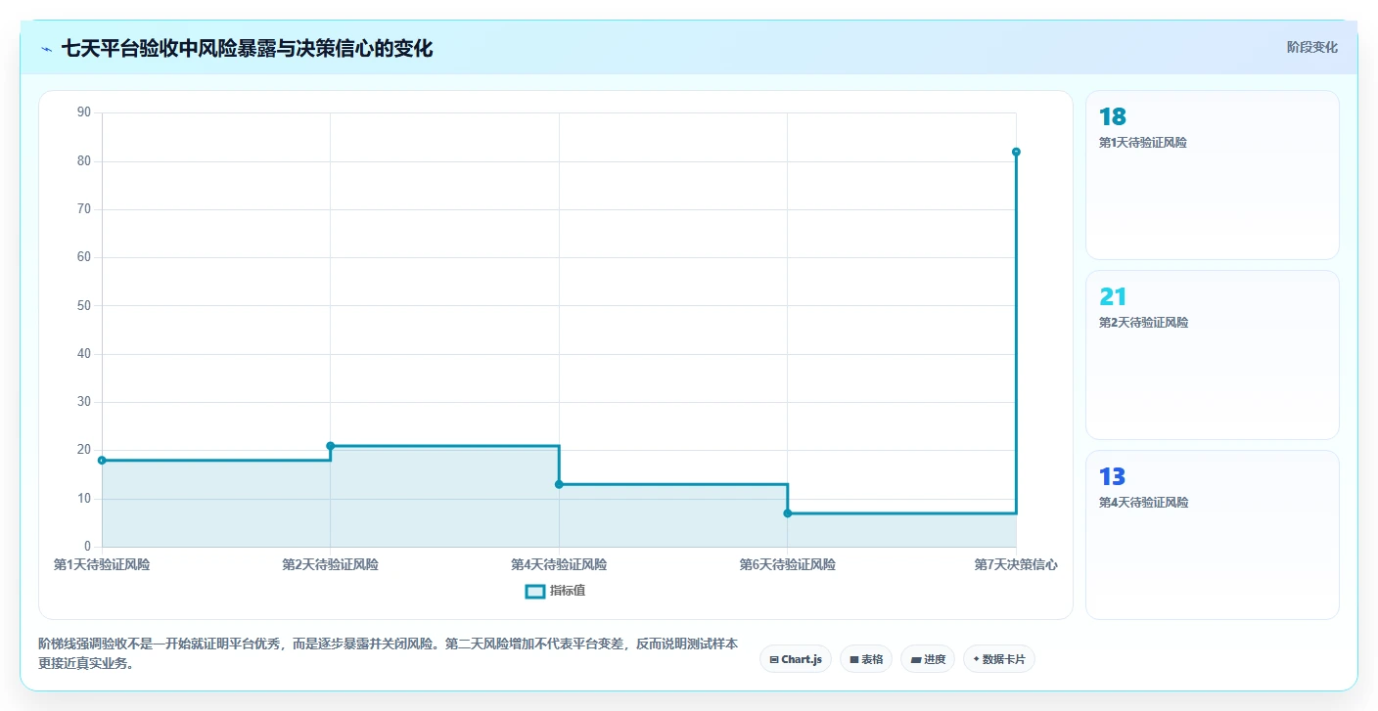Viewport: 1378px width, 711px height.
Task: Select the 第6天 data point at 7
Action: (788, 513)
